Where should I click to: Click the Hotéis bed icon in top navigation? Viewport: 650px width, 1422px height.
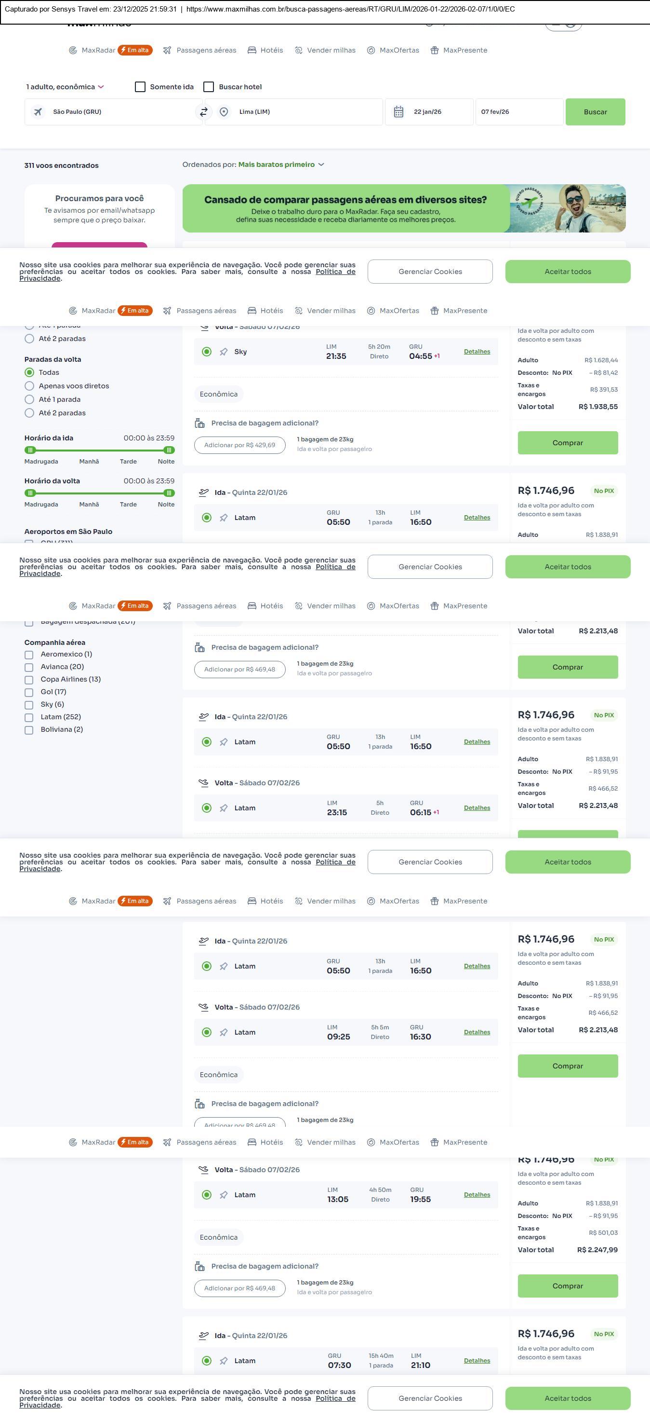[252, 50]
